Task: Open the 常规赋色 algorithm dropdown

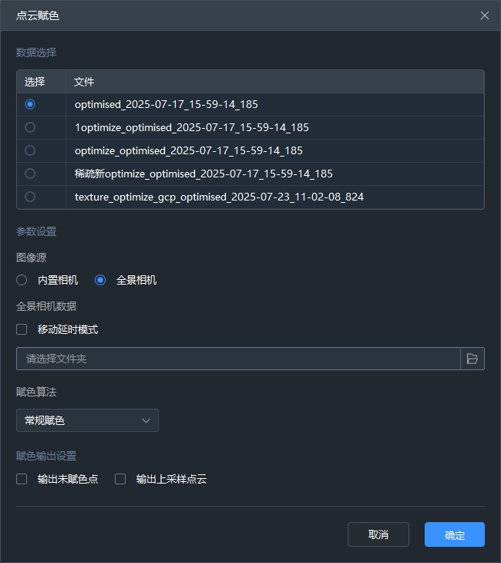Action: 87,420
